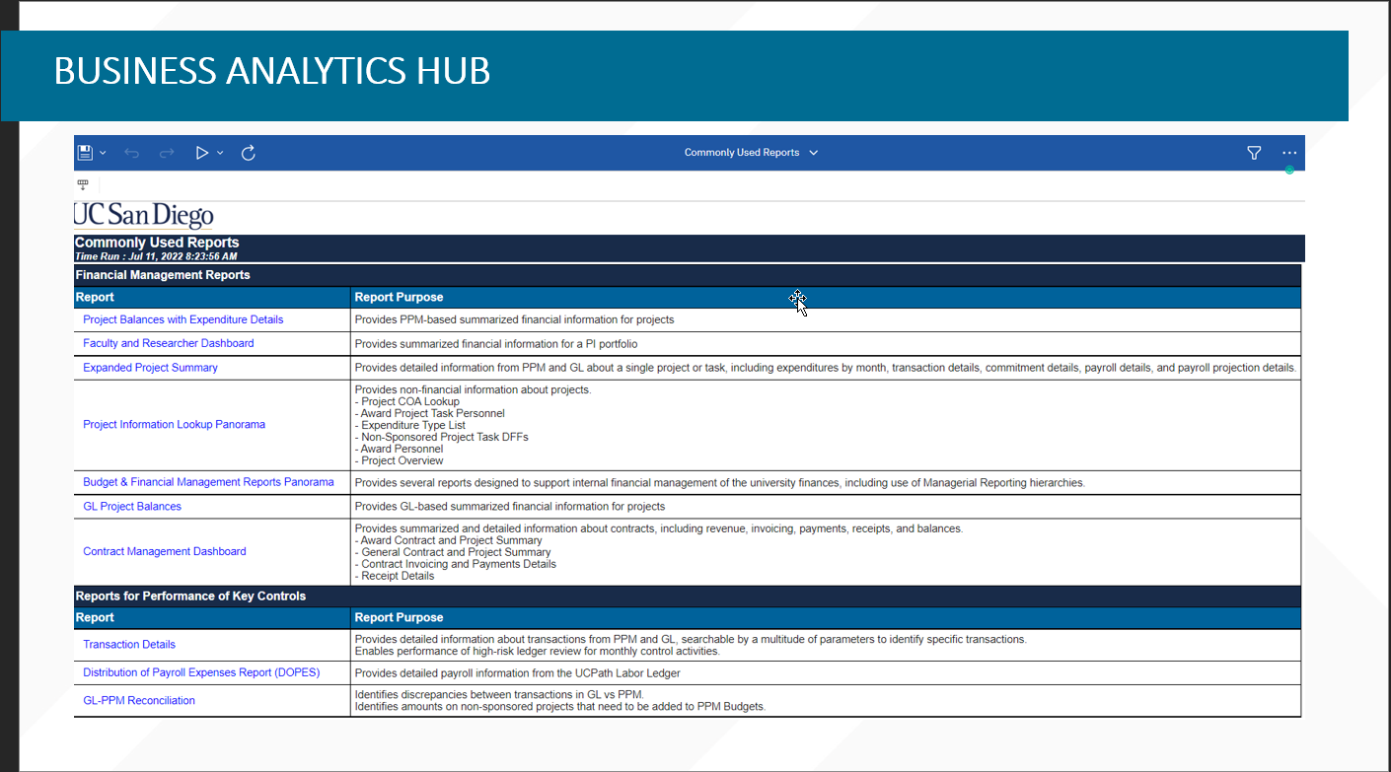This screenshot has height=772, width=1391.
Task: Click the Undo arrow icon
Action: coord(132,153)
